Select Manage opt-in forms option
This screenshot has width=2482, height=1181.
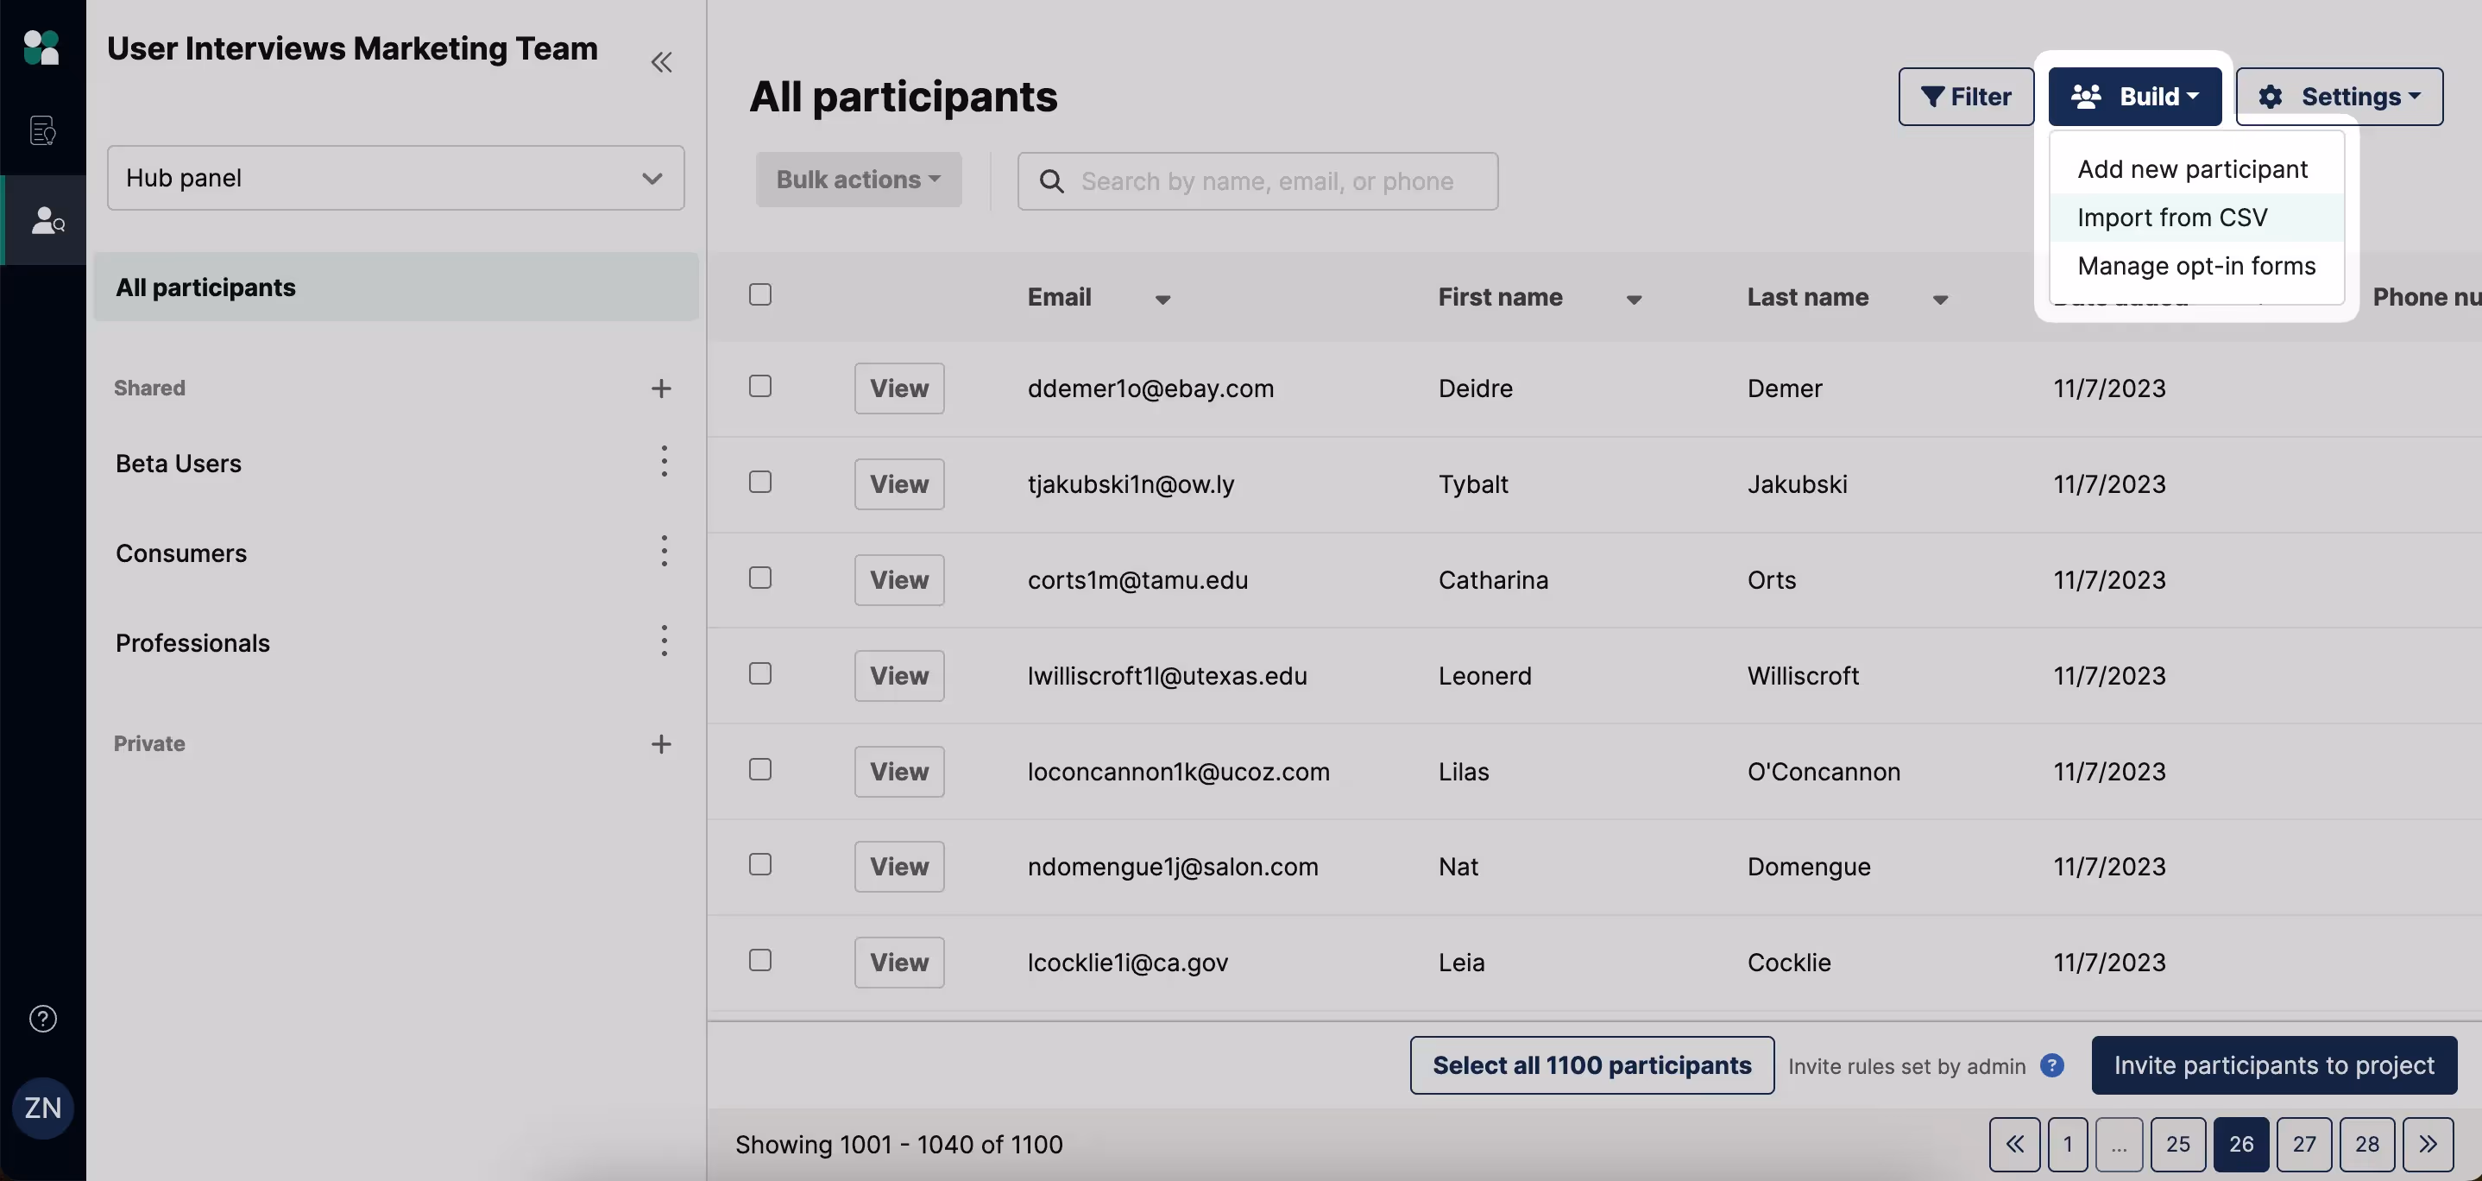tap(2195, 266)
